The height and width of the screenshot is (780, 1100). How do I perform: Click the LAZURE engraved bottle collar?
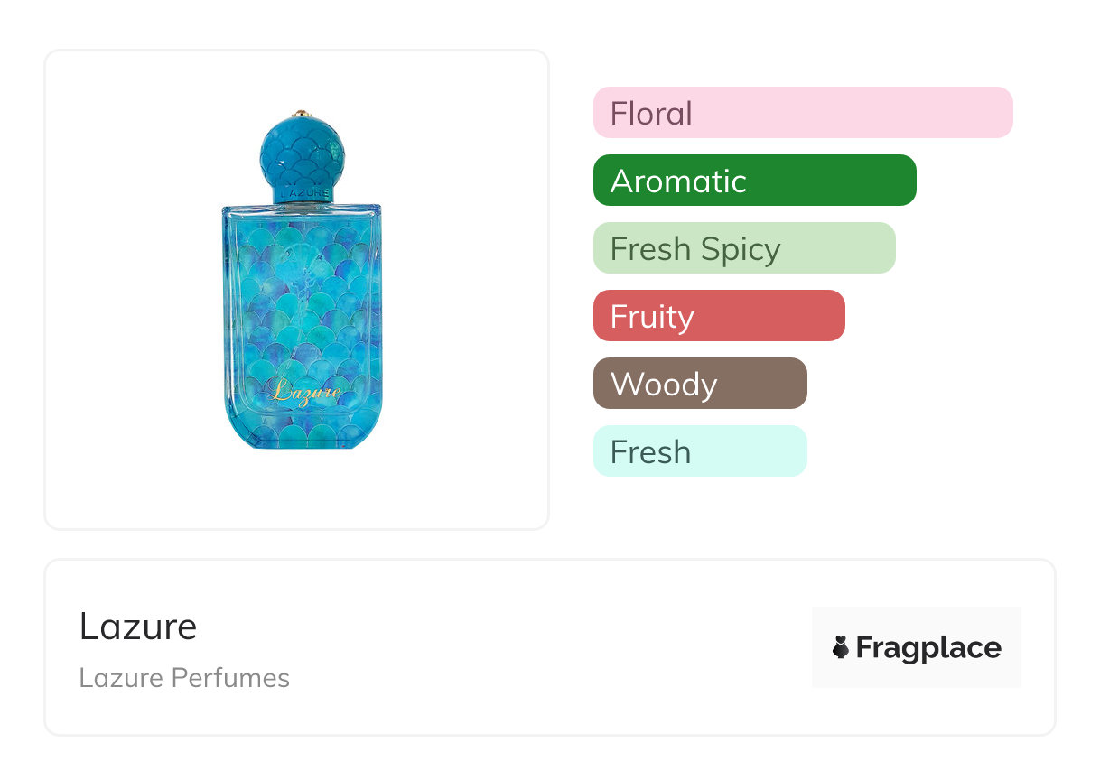pyautogui.click(x=301, y=193)
